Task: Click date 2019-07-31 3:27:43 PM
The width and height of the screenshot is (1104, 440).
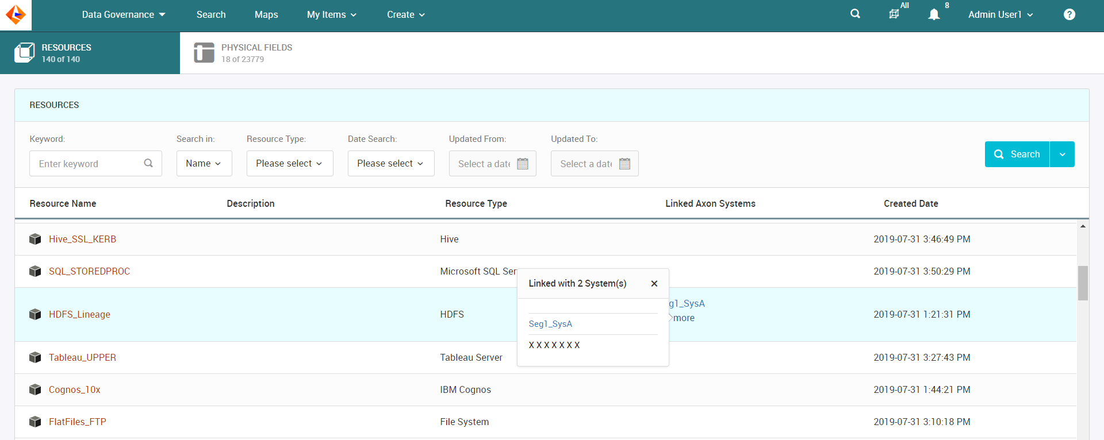Action: click(x=922, y=357)
